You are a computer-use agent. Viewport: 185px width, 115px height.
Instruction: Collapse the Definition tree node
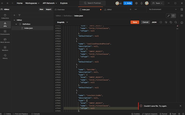click(16, 24)
